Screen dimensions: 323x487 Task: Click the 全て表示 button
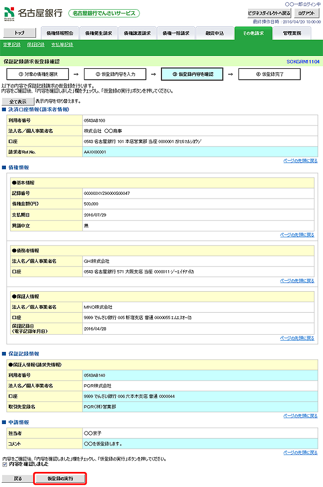pos(18,102)
